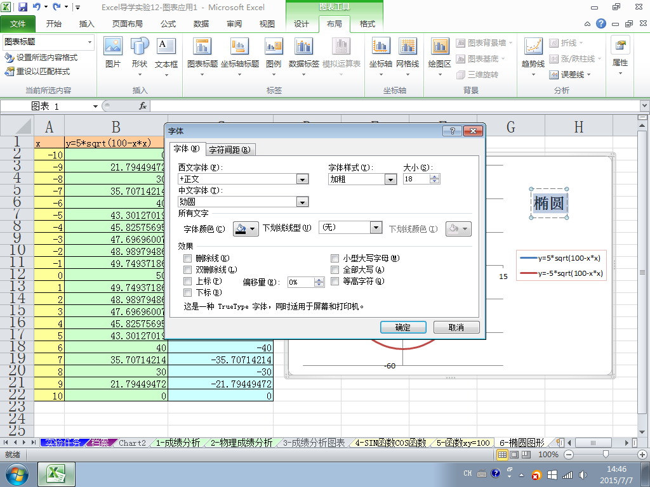The width and height of the screenshot is (650, 487).
Task: Expand the Asian font (中文字体) dropdown
Action: pos(303,202)
